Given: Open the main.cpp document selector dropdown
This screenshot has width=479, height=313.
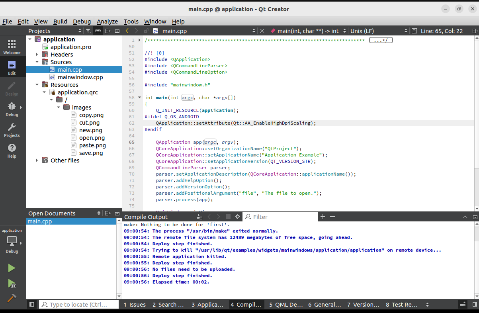Looking at the screenshot, I should pyautogui.click(x=205, y=31).
